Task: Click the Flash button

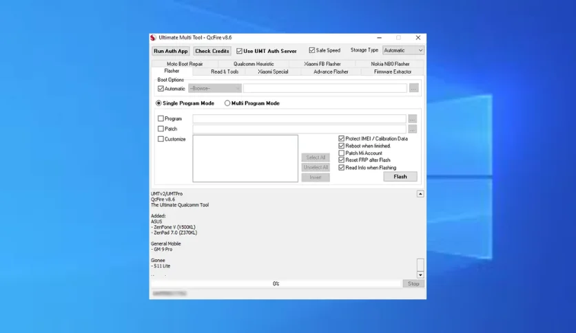Action: (x=400, y=177)
